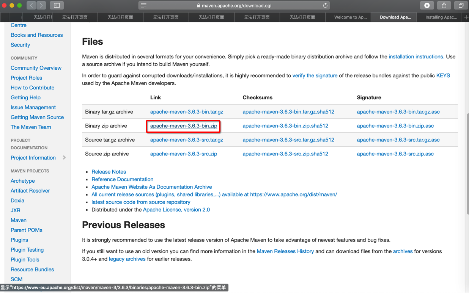469x293 pixels.
Task: Open the KEYS link
Action: 443,75
